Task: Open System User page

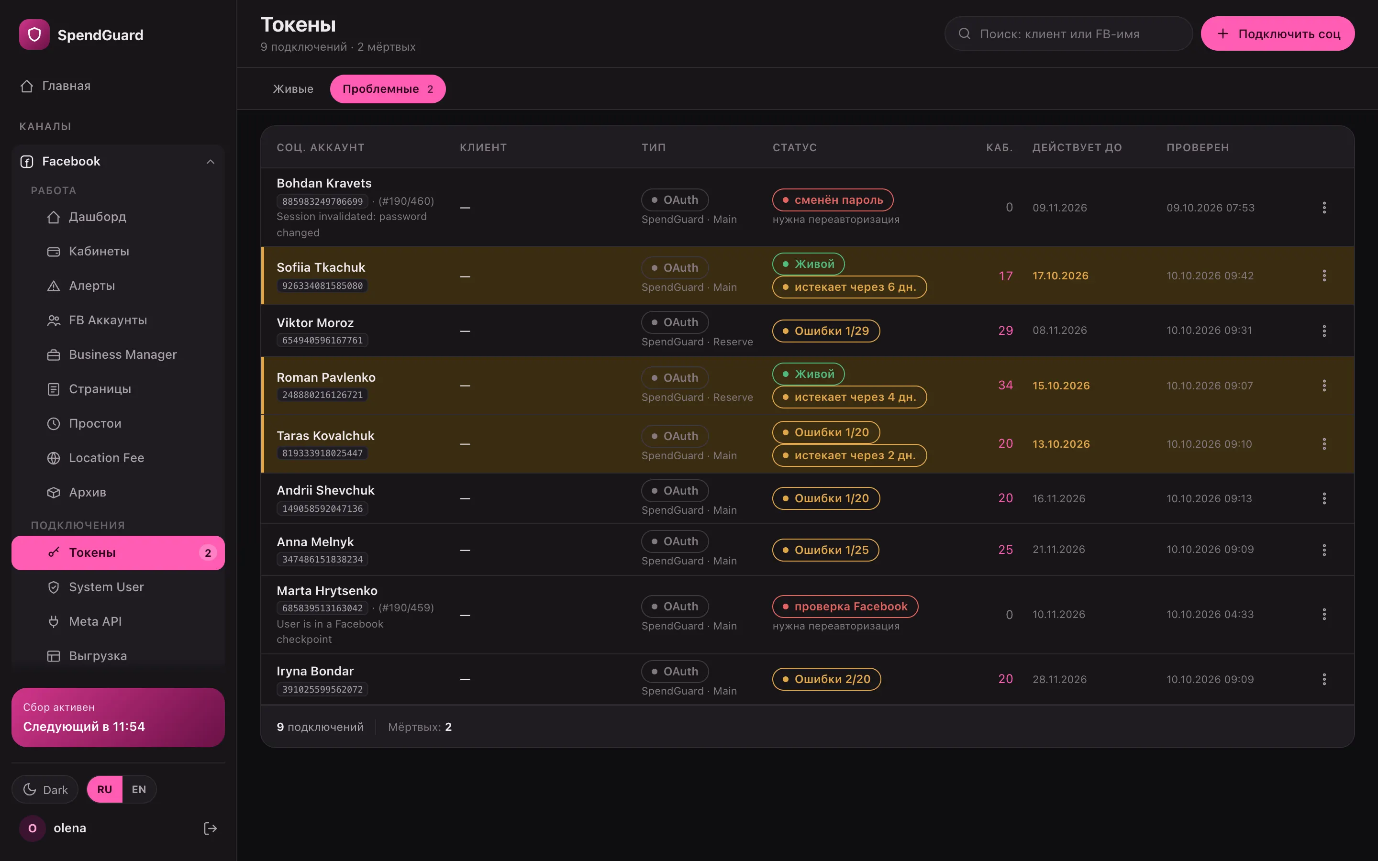Action: (x=118, y=587)
